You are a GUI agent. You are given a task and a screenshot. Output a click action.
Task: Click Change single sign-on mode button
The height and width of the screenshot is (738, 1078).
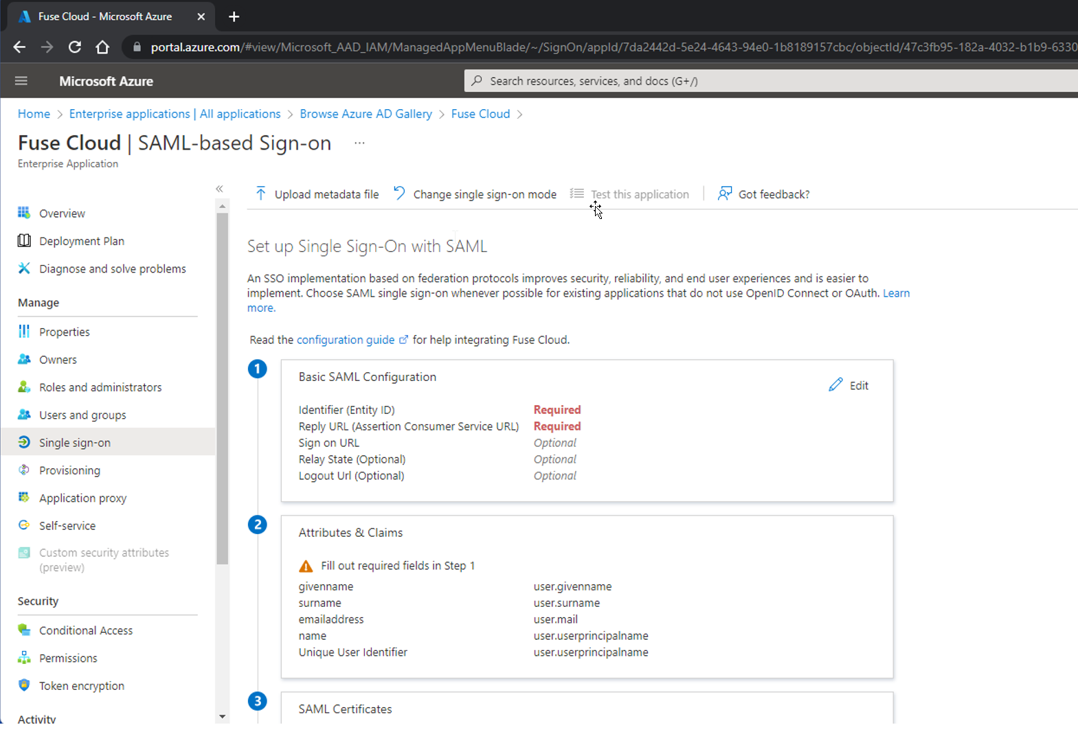click(475, 194)
